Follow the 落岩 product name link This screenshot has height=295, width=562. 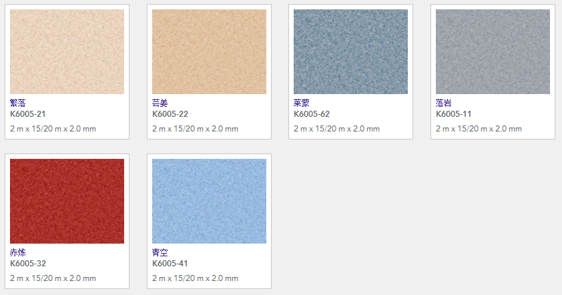point(443,103)
